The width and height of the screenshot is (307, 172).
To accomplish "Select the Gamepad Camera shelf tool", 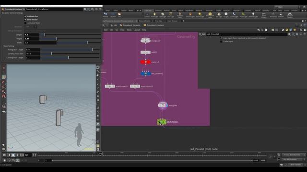I will tap(290, 15).
